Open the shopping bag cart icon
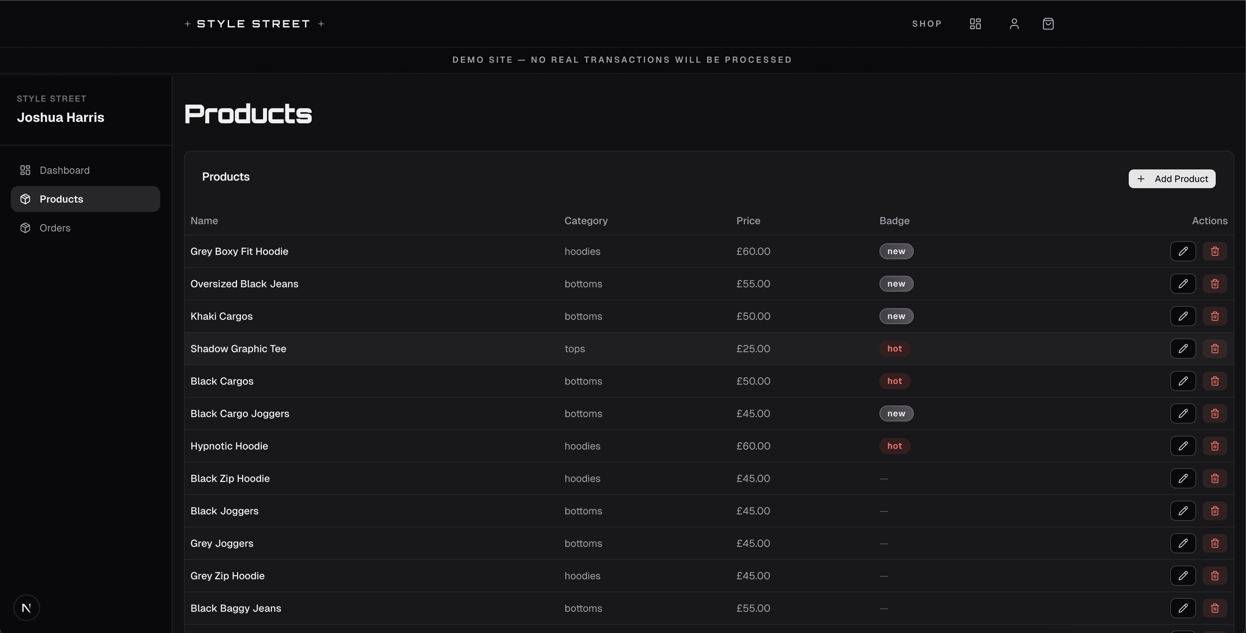 click(1048, 23)
